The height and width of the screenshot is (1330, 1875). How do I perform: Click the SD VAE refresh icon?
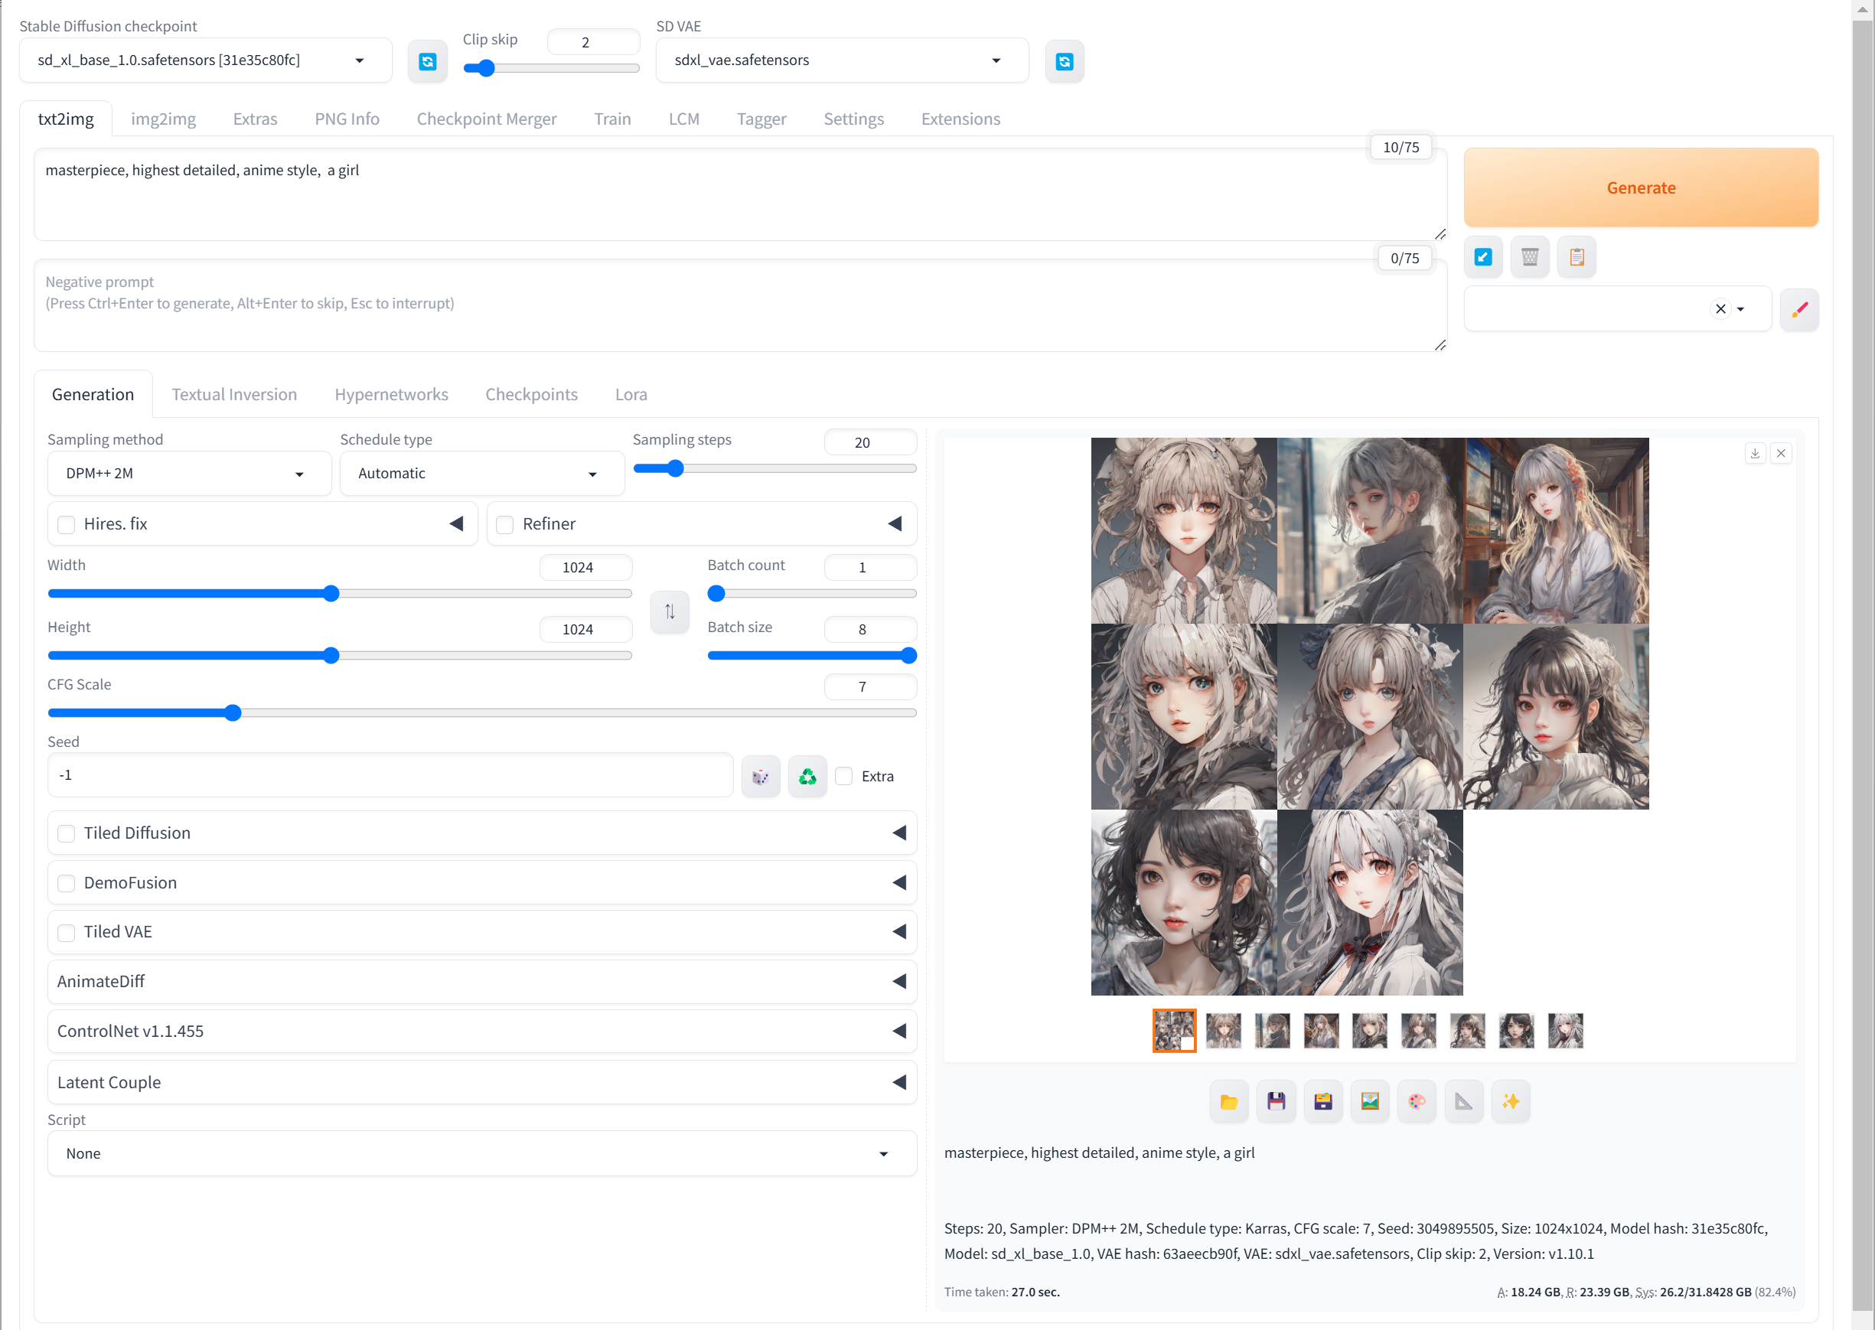1064,61
